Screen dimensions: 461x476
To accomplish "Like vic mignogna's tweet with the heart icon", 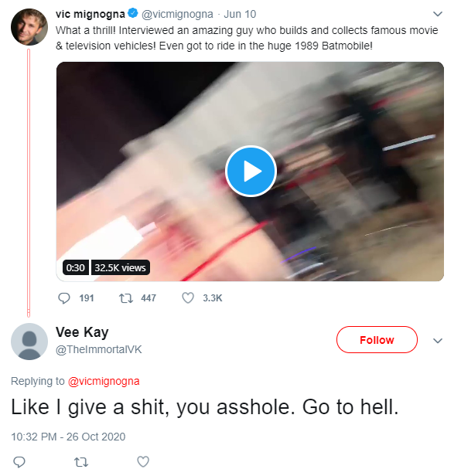I will (x=188, y=298).
